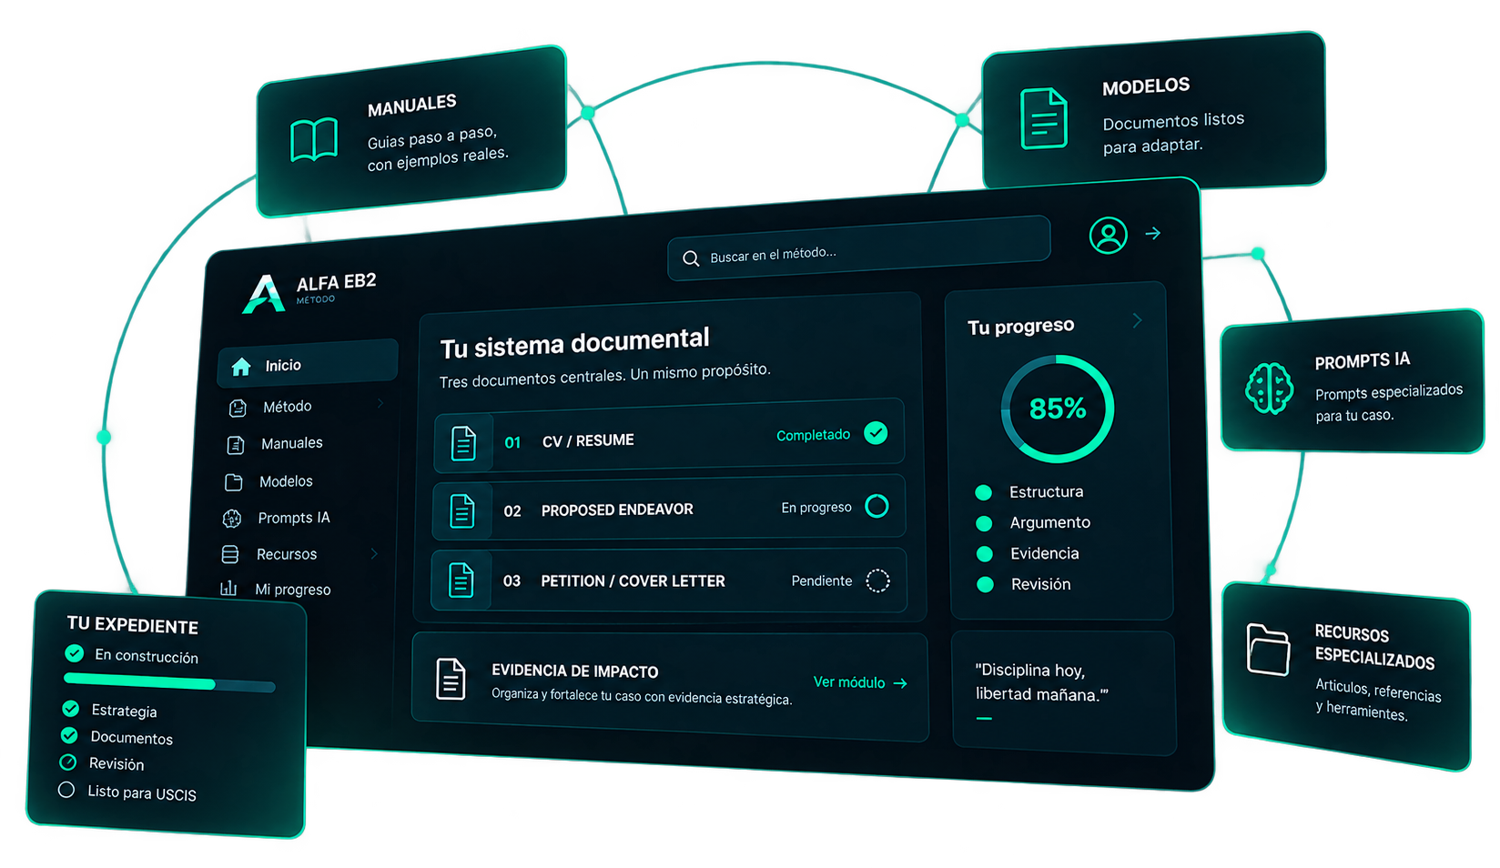Click the Buscar en el método search field
Screen dimensions: 1500x868
pyautogui.click(x=858, y=247)
